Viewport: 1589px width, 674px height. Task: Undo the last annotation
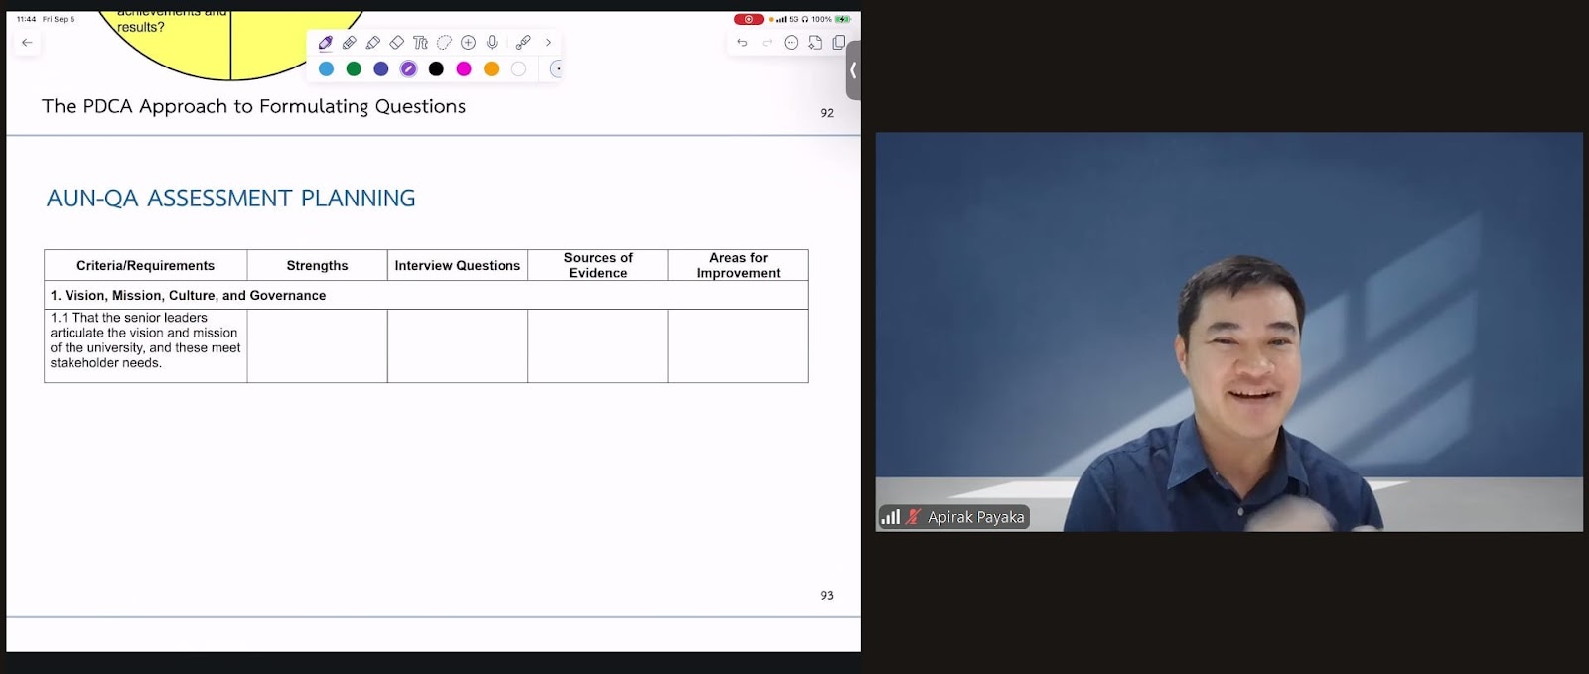pyautogui.click(x=742, y=43)
